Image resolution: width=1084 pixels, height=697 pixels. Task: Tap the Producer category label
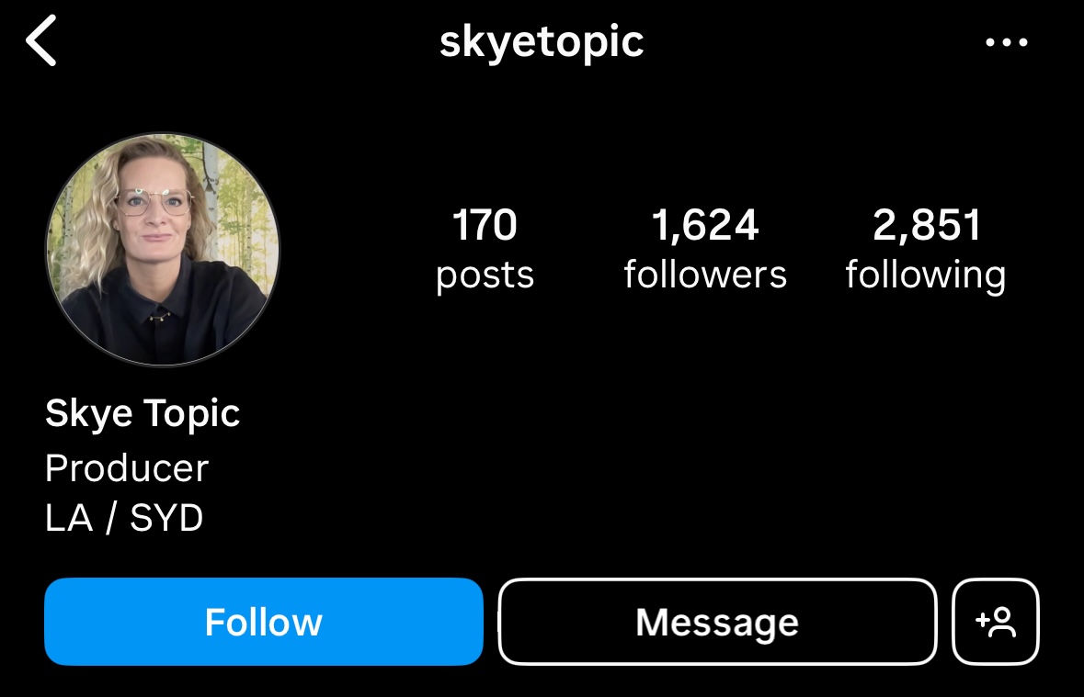(127, 468)
